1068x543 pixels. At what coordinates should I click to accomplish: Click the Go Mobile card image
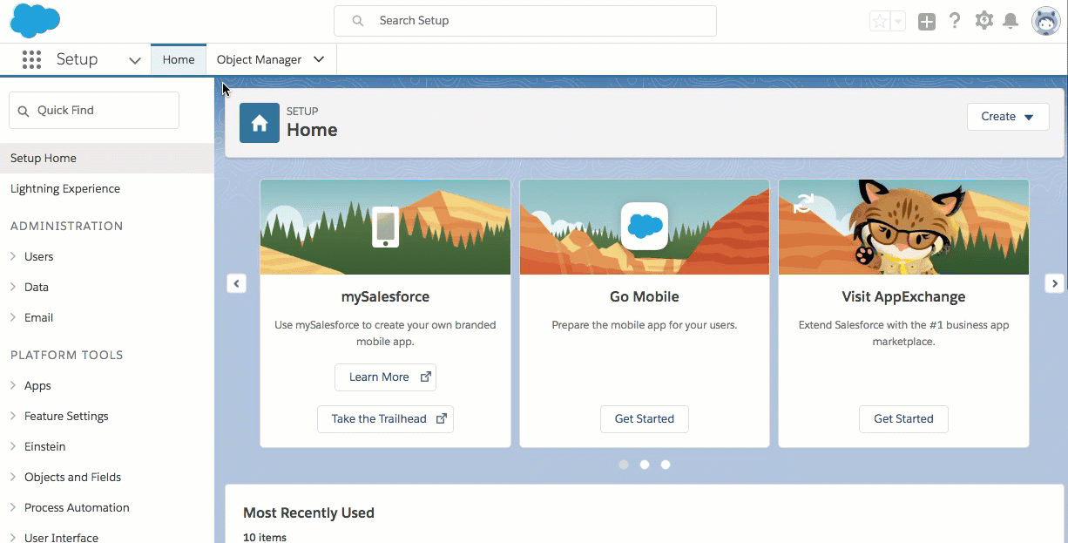[x=645, y=227]
